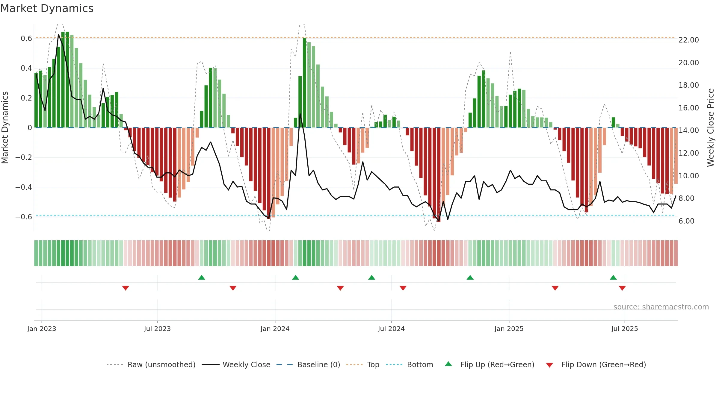The height and width of the screenshot is (404, 719).
Task: Click the first red Flip Down triangle marker
Action: click(126, 288)
